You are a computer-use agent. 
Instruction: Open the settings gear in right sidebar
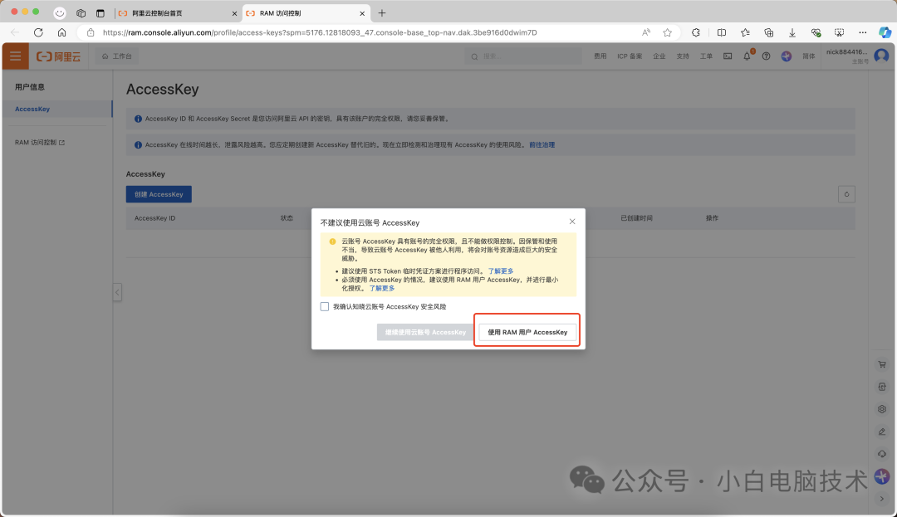pos(882,409)
